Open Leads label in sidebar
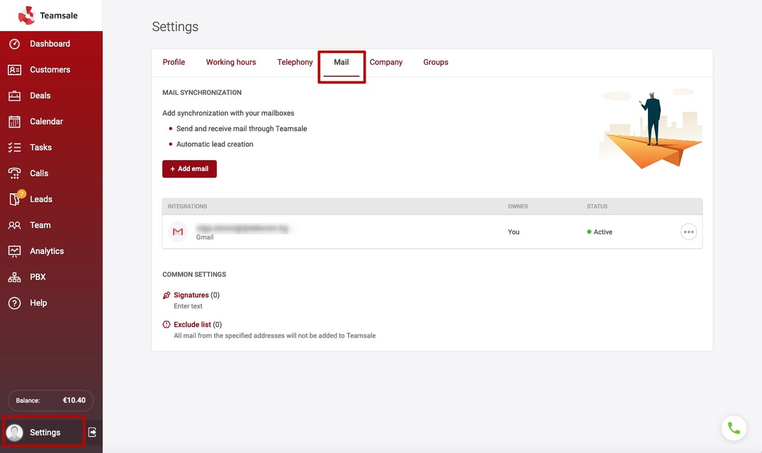Screen dimensions: 762x453 (41, 199)
